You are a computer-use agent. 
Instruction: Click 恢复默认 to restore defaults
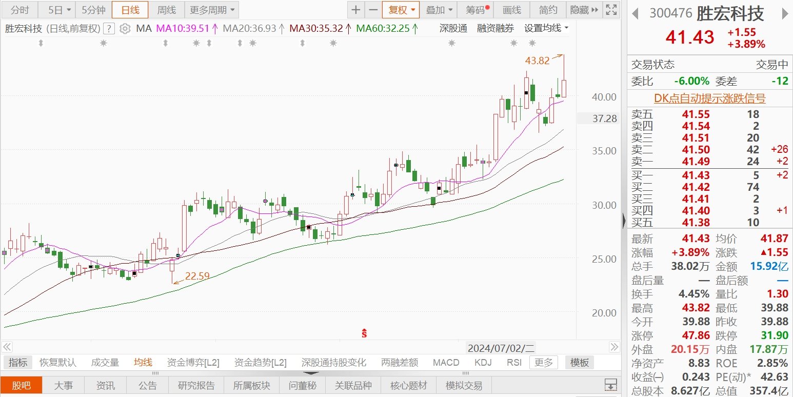[x=58, y=363]
